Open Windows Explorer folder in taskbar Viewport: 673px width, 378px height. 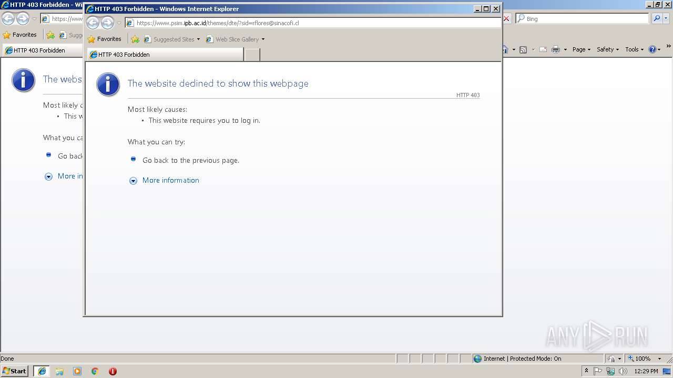[59, 371]
